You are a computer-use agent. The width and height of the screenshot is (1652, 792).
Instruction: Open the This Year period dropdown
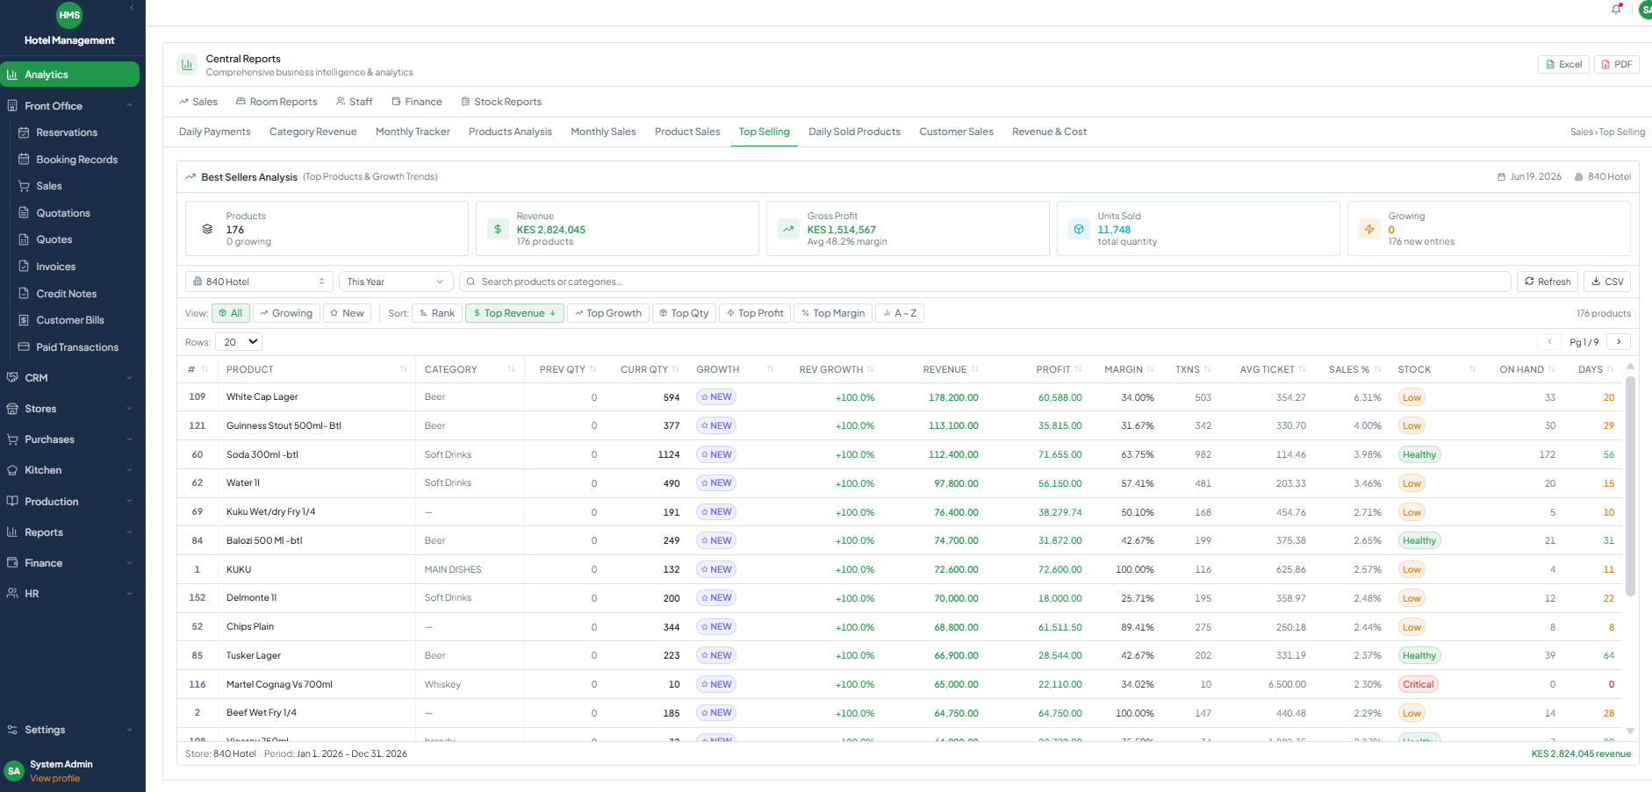click(x=396, y=282)
